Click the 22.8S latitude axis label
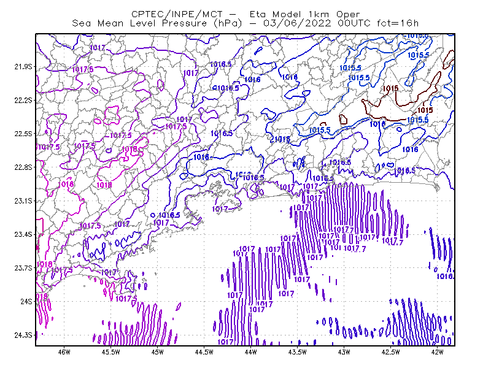The width and height of the screenshot is (491, 379). point(23,167)
